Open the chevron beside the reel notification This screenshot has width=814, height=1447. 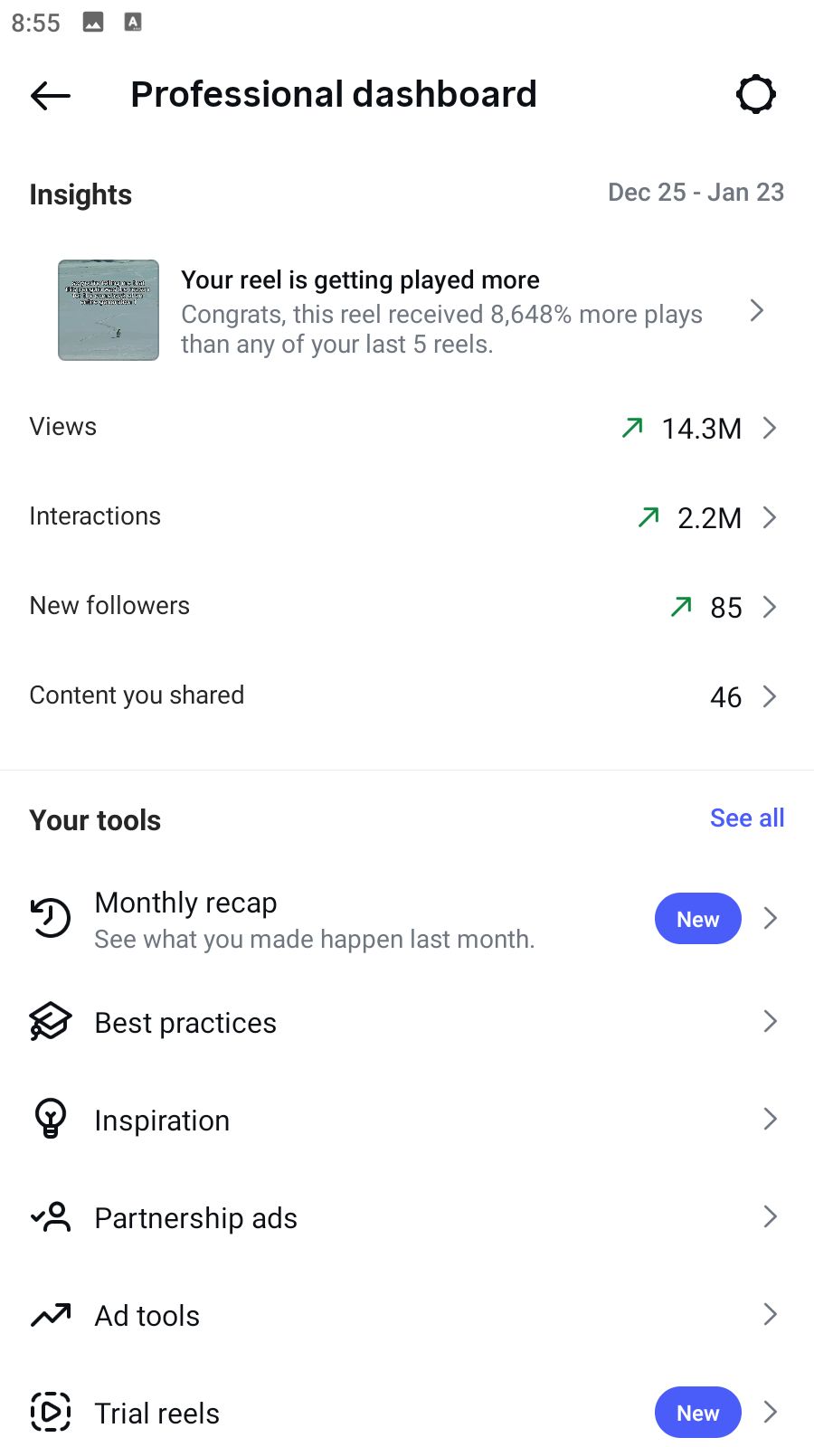click(x=758, y=311)
